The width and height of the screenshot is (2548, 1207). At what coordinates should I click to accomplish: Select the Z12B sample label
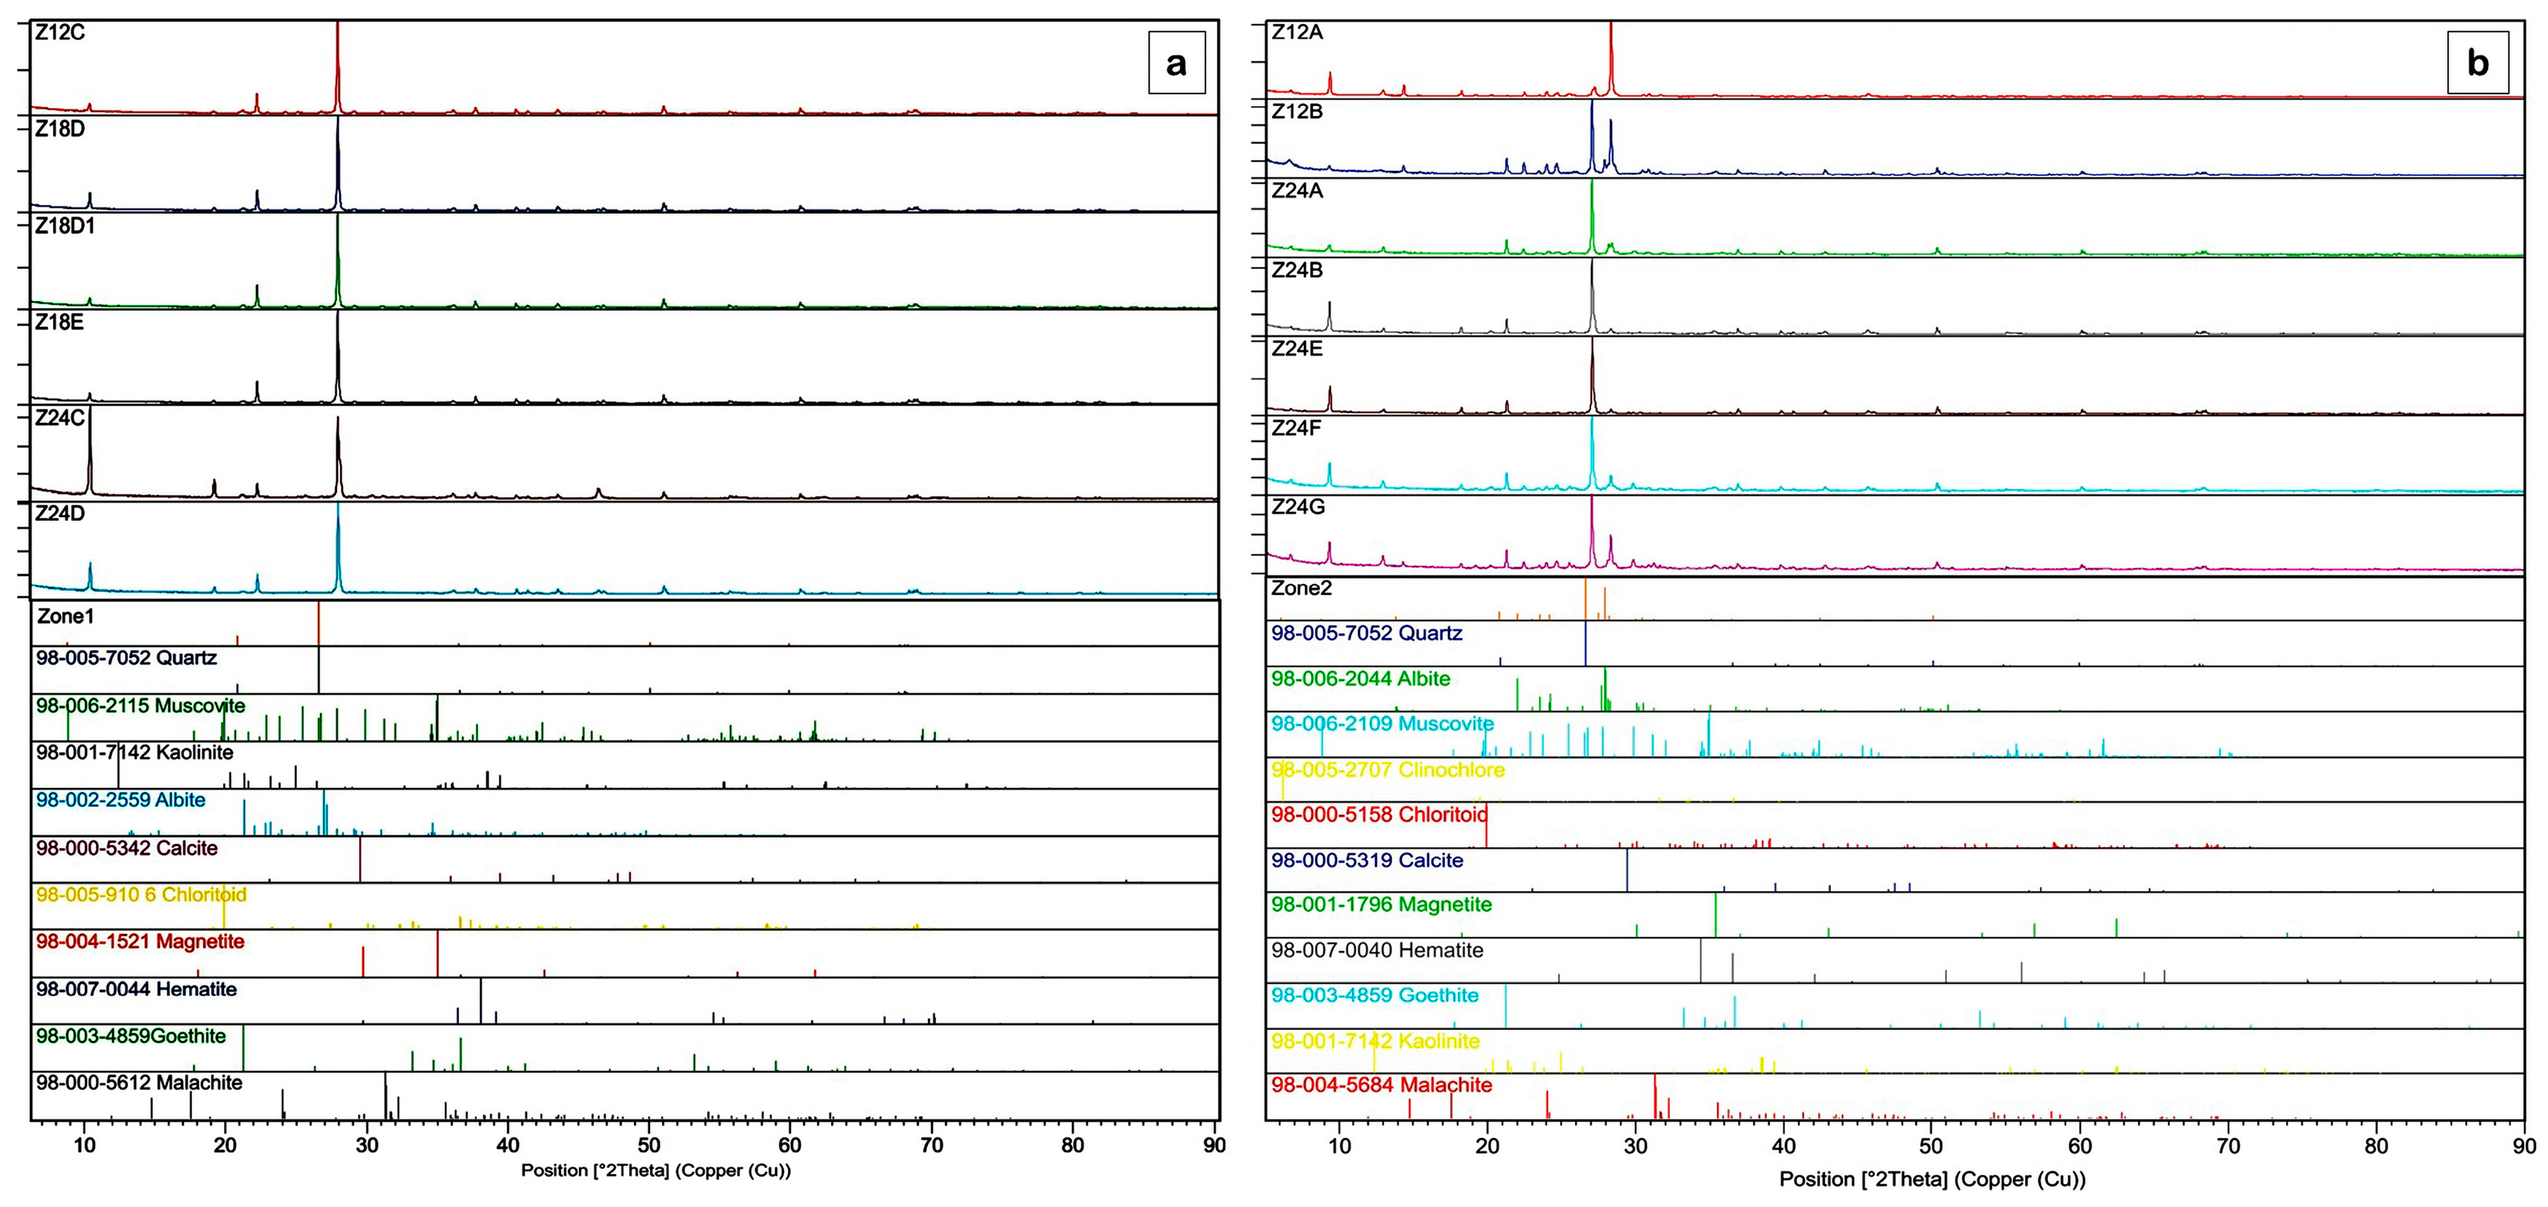(x=1297, y=111)
